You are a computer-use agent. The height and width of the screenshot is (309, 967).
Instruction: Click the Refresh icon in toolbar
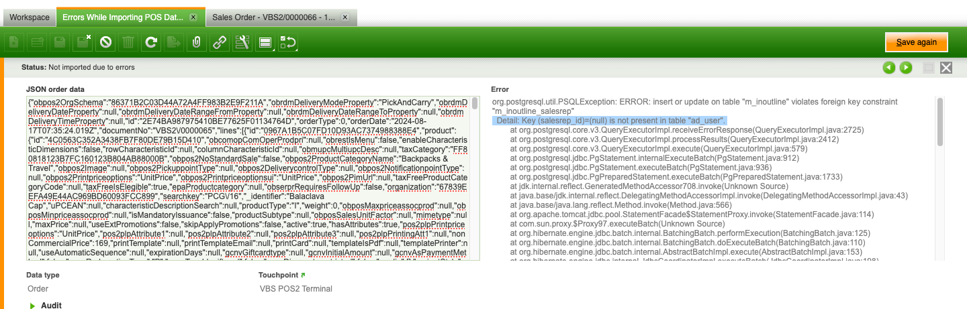click(150, 43)
